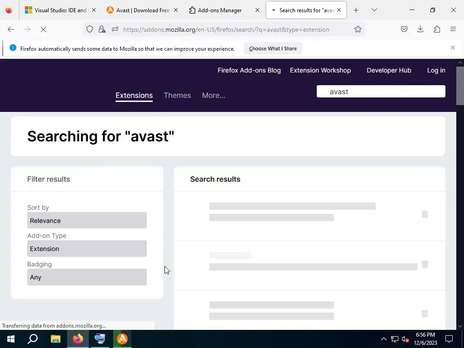Open Add-on Type Extension dropdown
Viewport: 464px width, 348px height.
[x=87, y=249]
